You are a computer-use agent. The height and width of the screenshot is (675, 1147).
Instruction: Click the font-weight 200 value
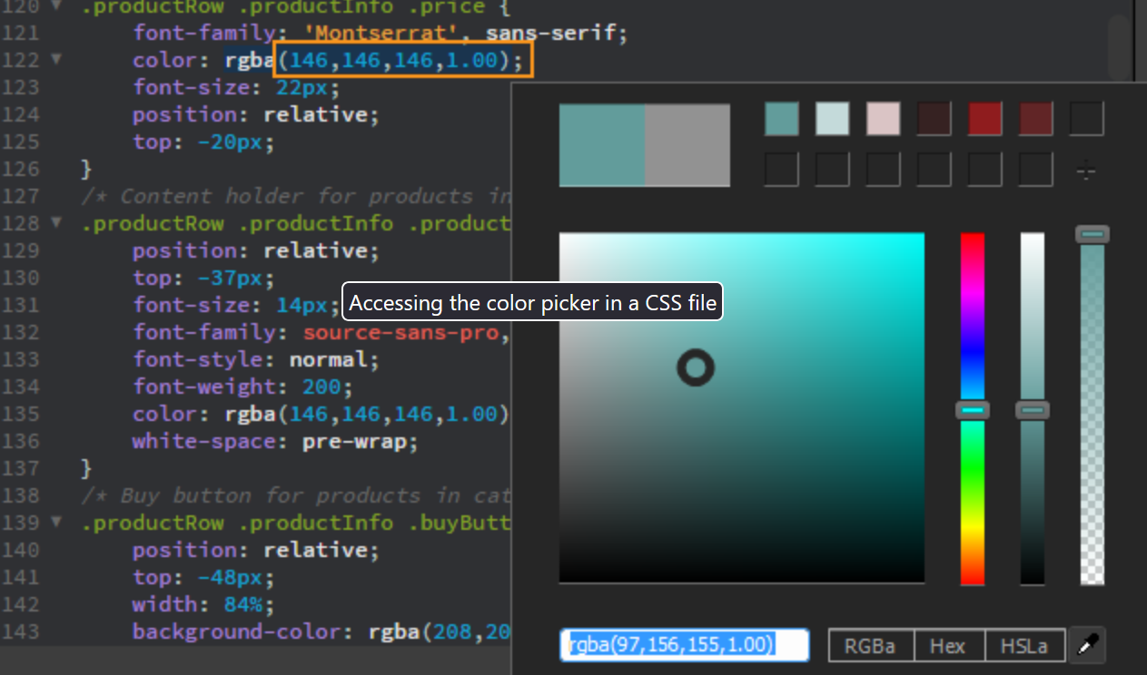321,387
